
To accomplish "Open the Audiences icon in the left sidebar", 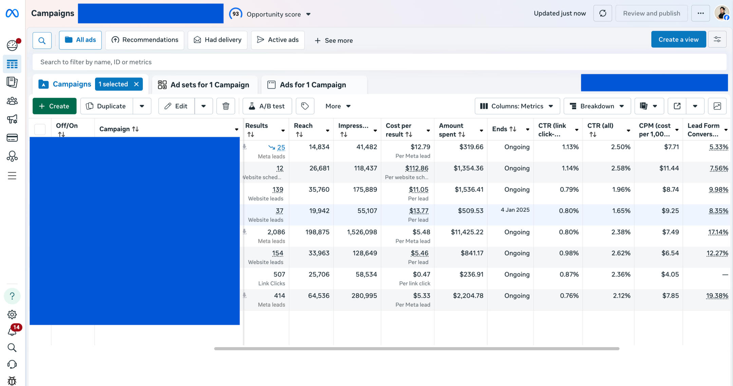I will pyautogui.click(x=12, y=101).
